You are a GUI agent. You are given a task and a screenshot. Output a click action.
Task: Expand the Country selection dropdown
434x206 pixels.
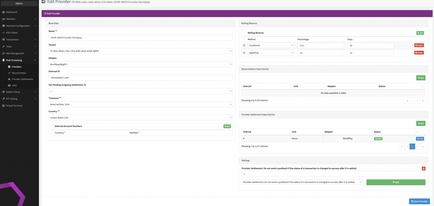[140, 118]
